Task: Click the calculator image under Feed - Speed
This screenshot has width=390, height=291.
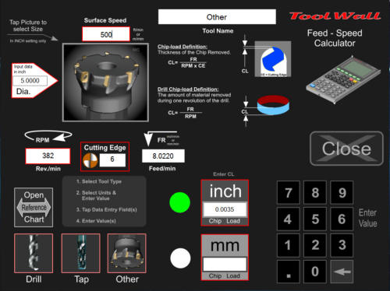Action: (x=343, y=80)
